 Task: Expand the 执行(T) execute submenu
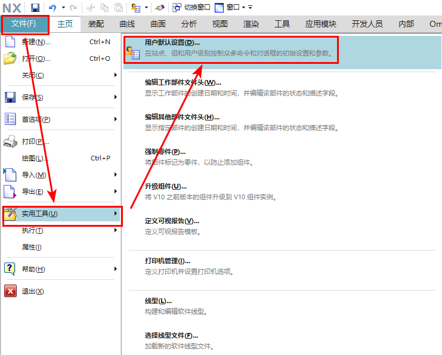pos(61,230)
